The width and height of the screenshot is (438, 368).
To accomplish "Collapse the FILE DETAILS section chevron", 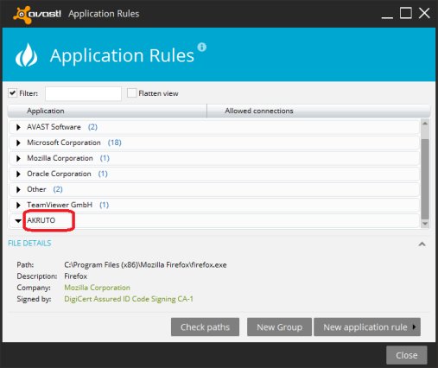I will pyautogui.click(x=422, y=244).
